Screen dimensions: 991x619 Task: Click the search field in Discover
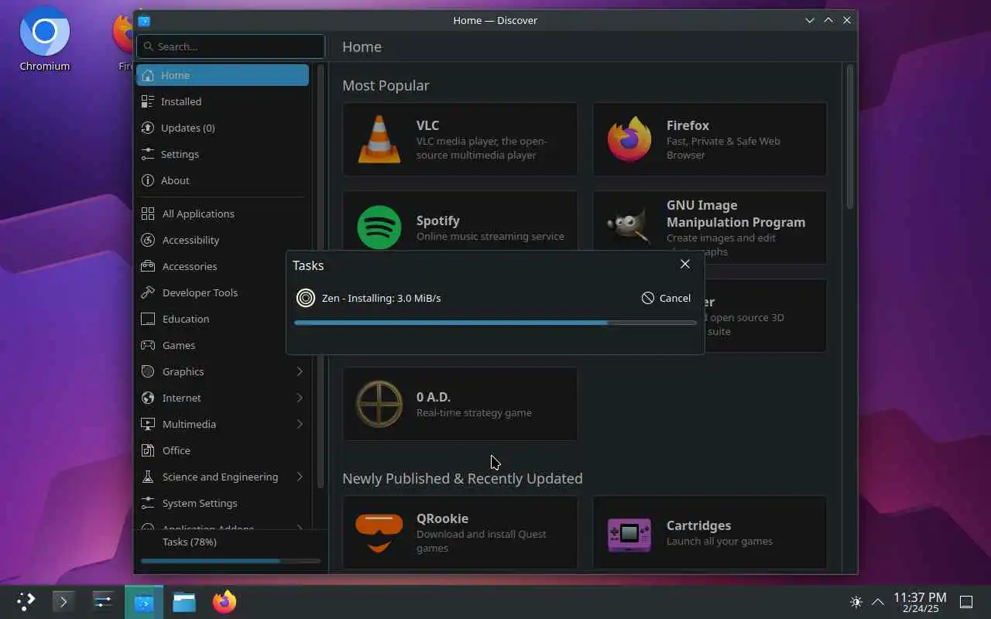click(231, 46)
